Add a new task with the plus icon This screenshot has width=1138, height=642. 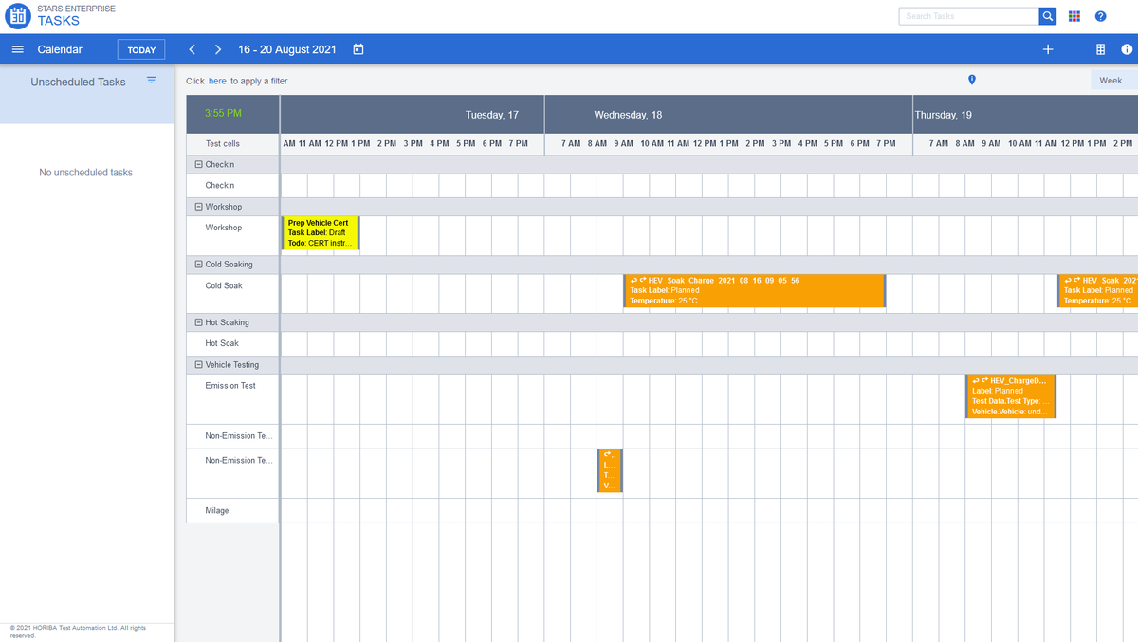1047,48
